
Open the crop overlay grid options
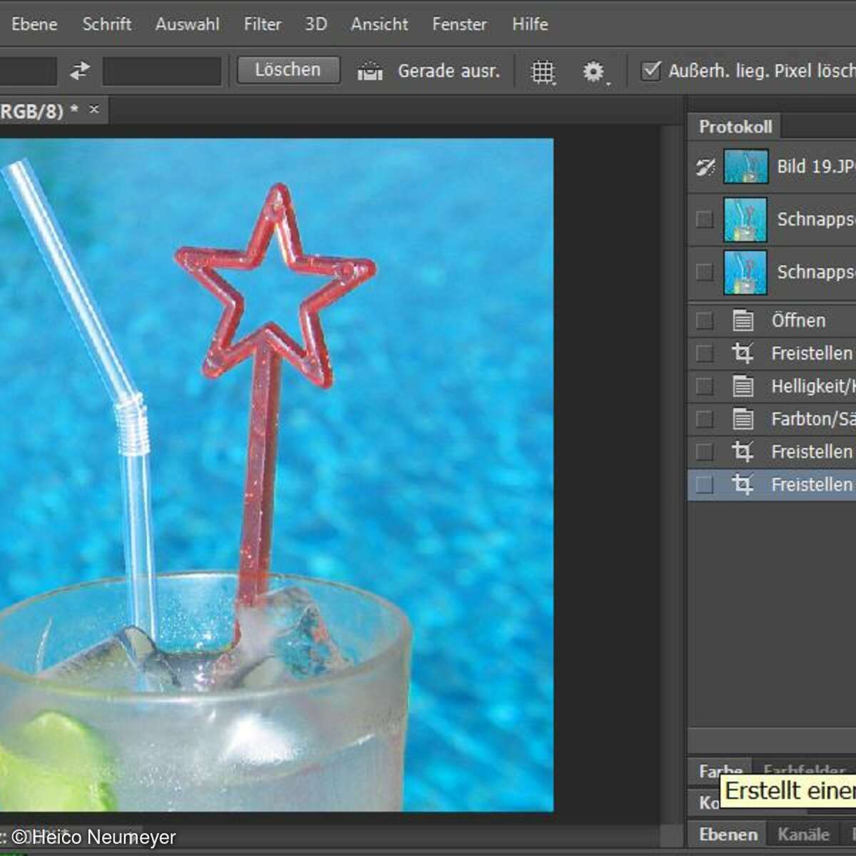(x=543, y=71)
